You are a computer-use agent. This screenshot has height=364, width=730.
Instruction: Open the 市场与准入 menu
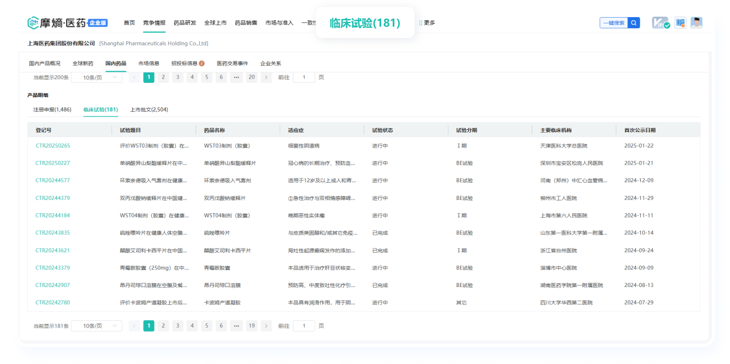[279, 23]
